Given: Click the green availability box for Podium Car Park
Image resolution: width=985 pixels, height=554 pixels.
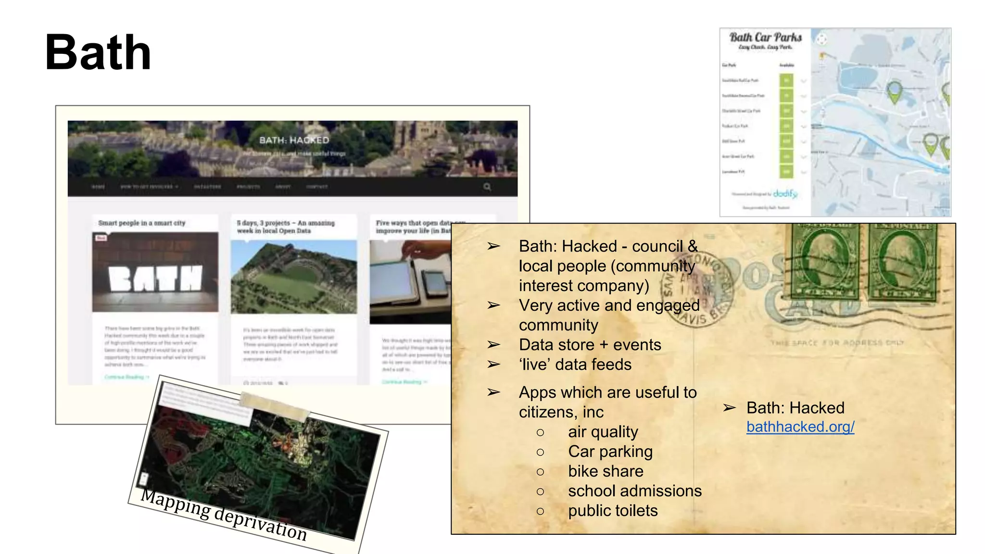Looking at the screenshot, I should pyautogui.click(x=786, y=126).
